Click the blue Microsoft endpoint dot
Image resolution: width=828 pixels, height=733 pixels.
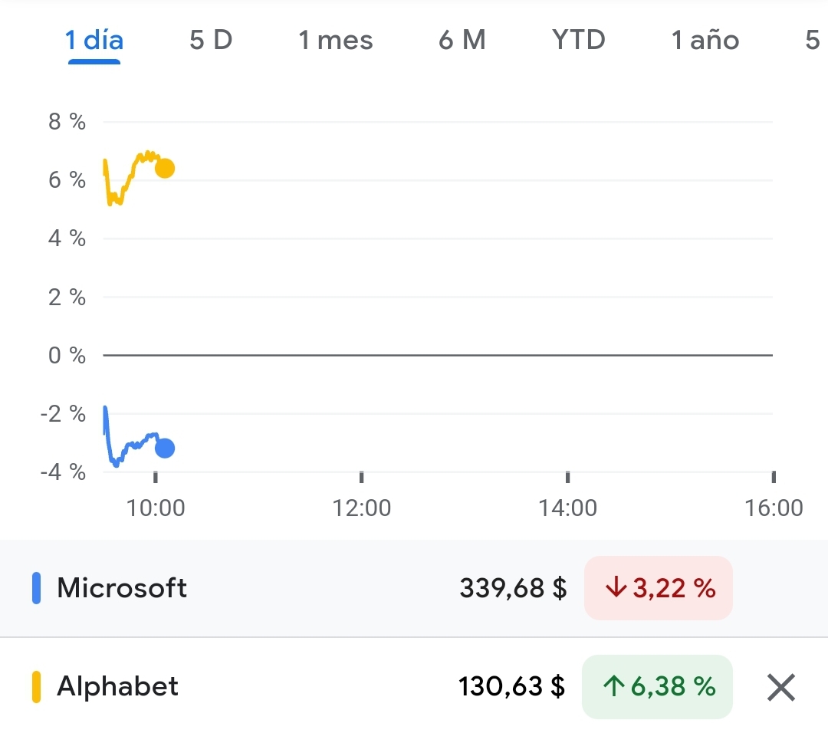[x=164, y=449]
